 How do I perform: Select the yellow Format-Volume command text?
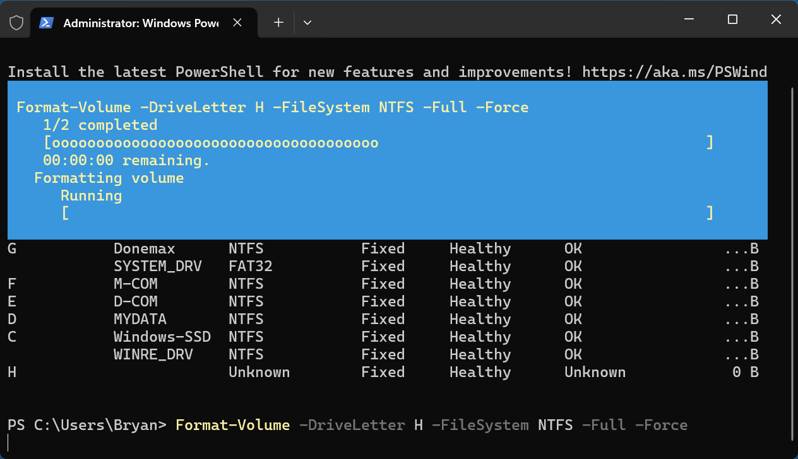click(x=232, y=425)
